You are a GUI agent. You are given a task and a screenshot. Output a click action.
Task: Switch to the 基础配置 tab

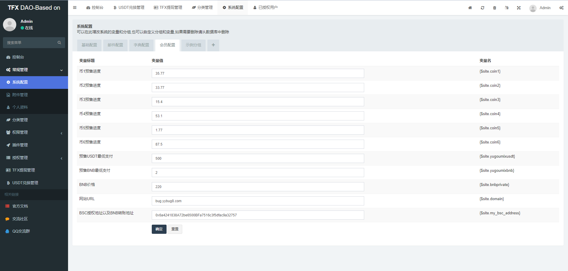89,45
